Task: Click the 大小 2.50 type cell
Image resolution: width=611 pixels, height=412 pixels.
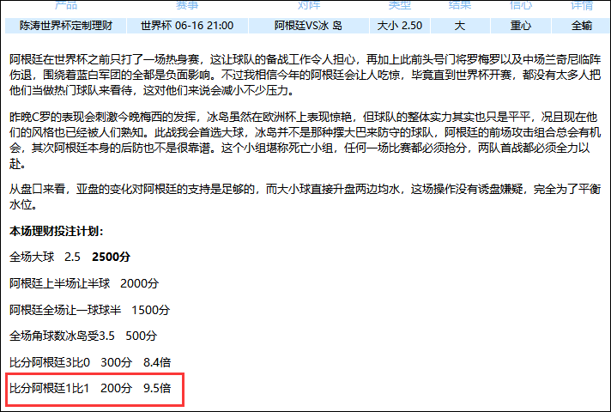Action: coord(399,26)
